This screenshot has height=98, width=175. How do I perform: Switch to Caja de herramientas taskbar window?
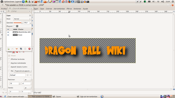87,96
